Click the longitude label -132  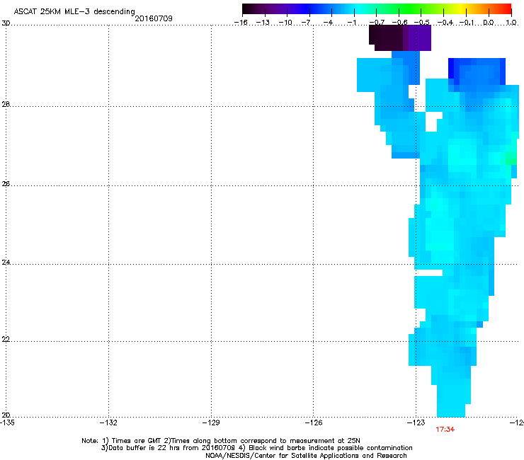(x=108, y=423)
